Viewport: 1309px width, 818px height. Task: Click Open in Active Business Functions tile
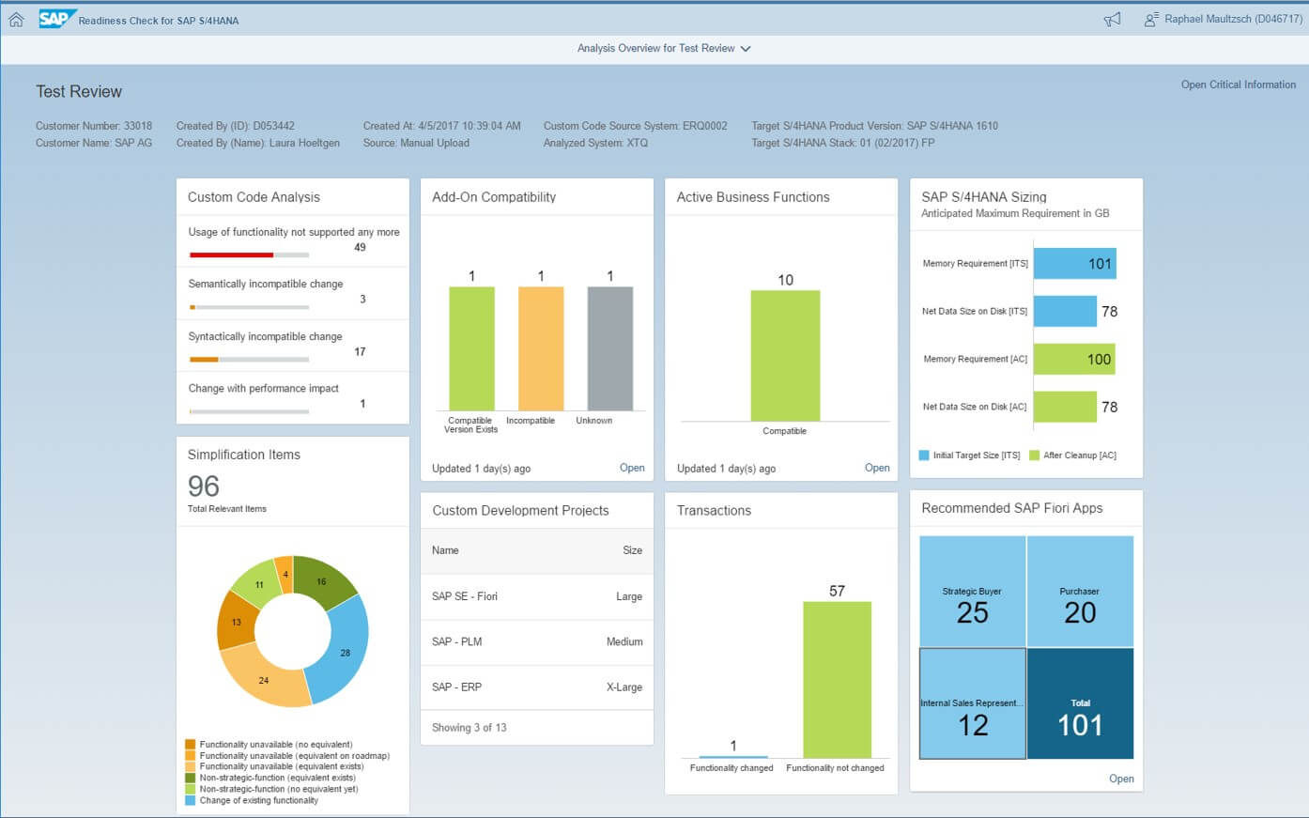point(876,468)
